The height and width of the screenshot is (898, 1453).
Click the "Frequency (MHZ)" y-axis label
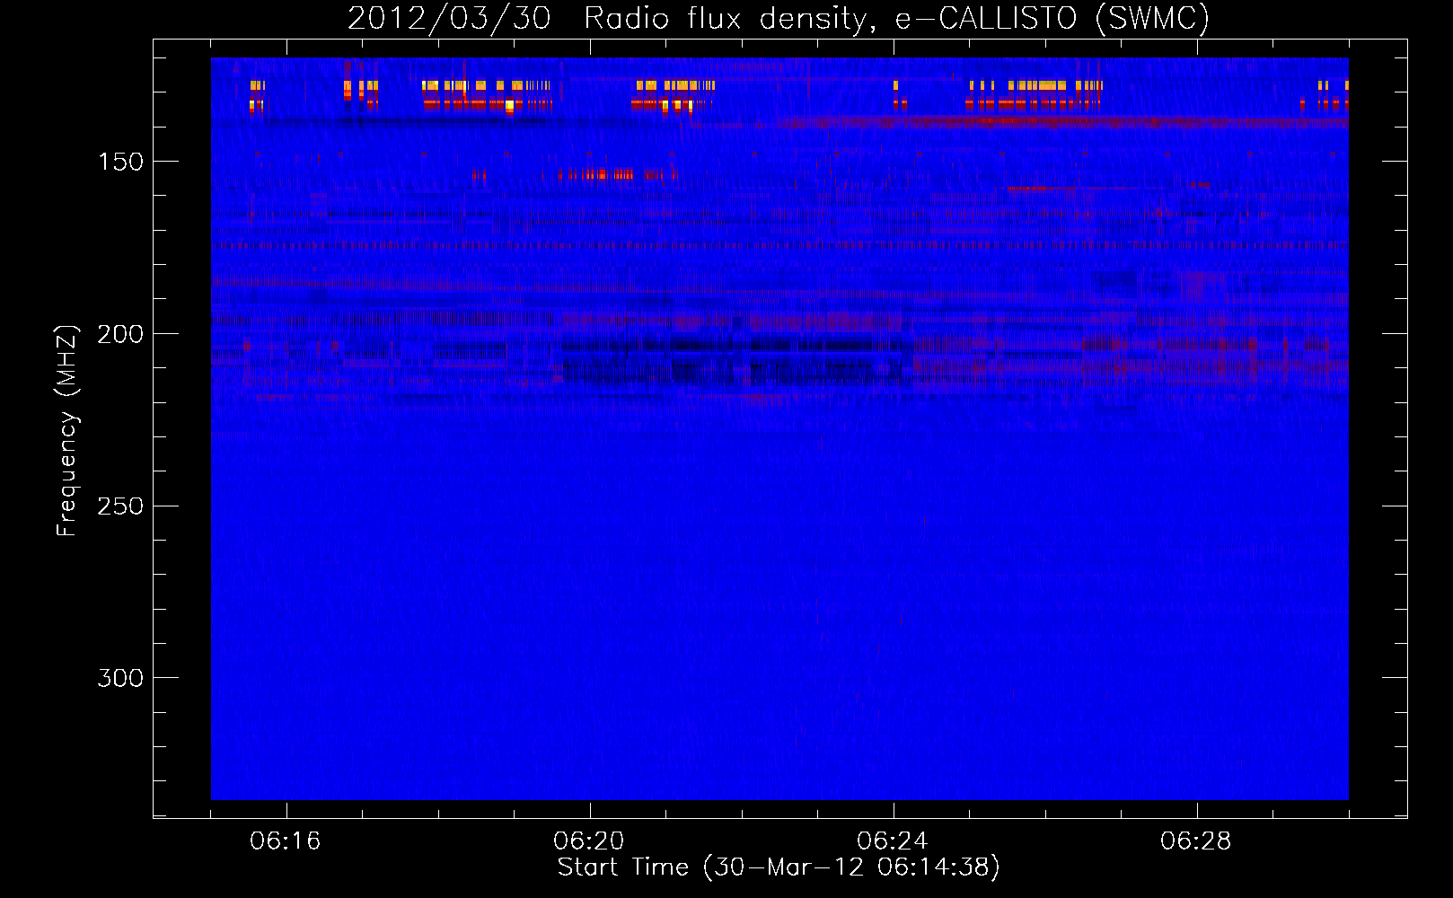coord(67,430)
